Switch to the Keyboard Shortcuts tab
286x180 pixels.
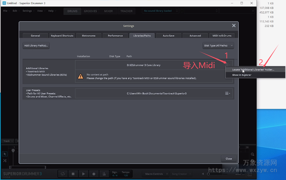click(62, 36)
